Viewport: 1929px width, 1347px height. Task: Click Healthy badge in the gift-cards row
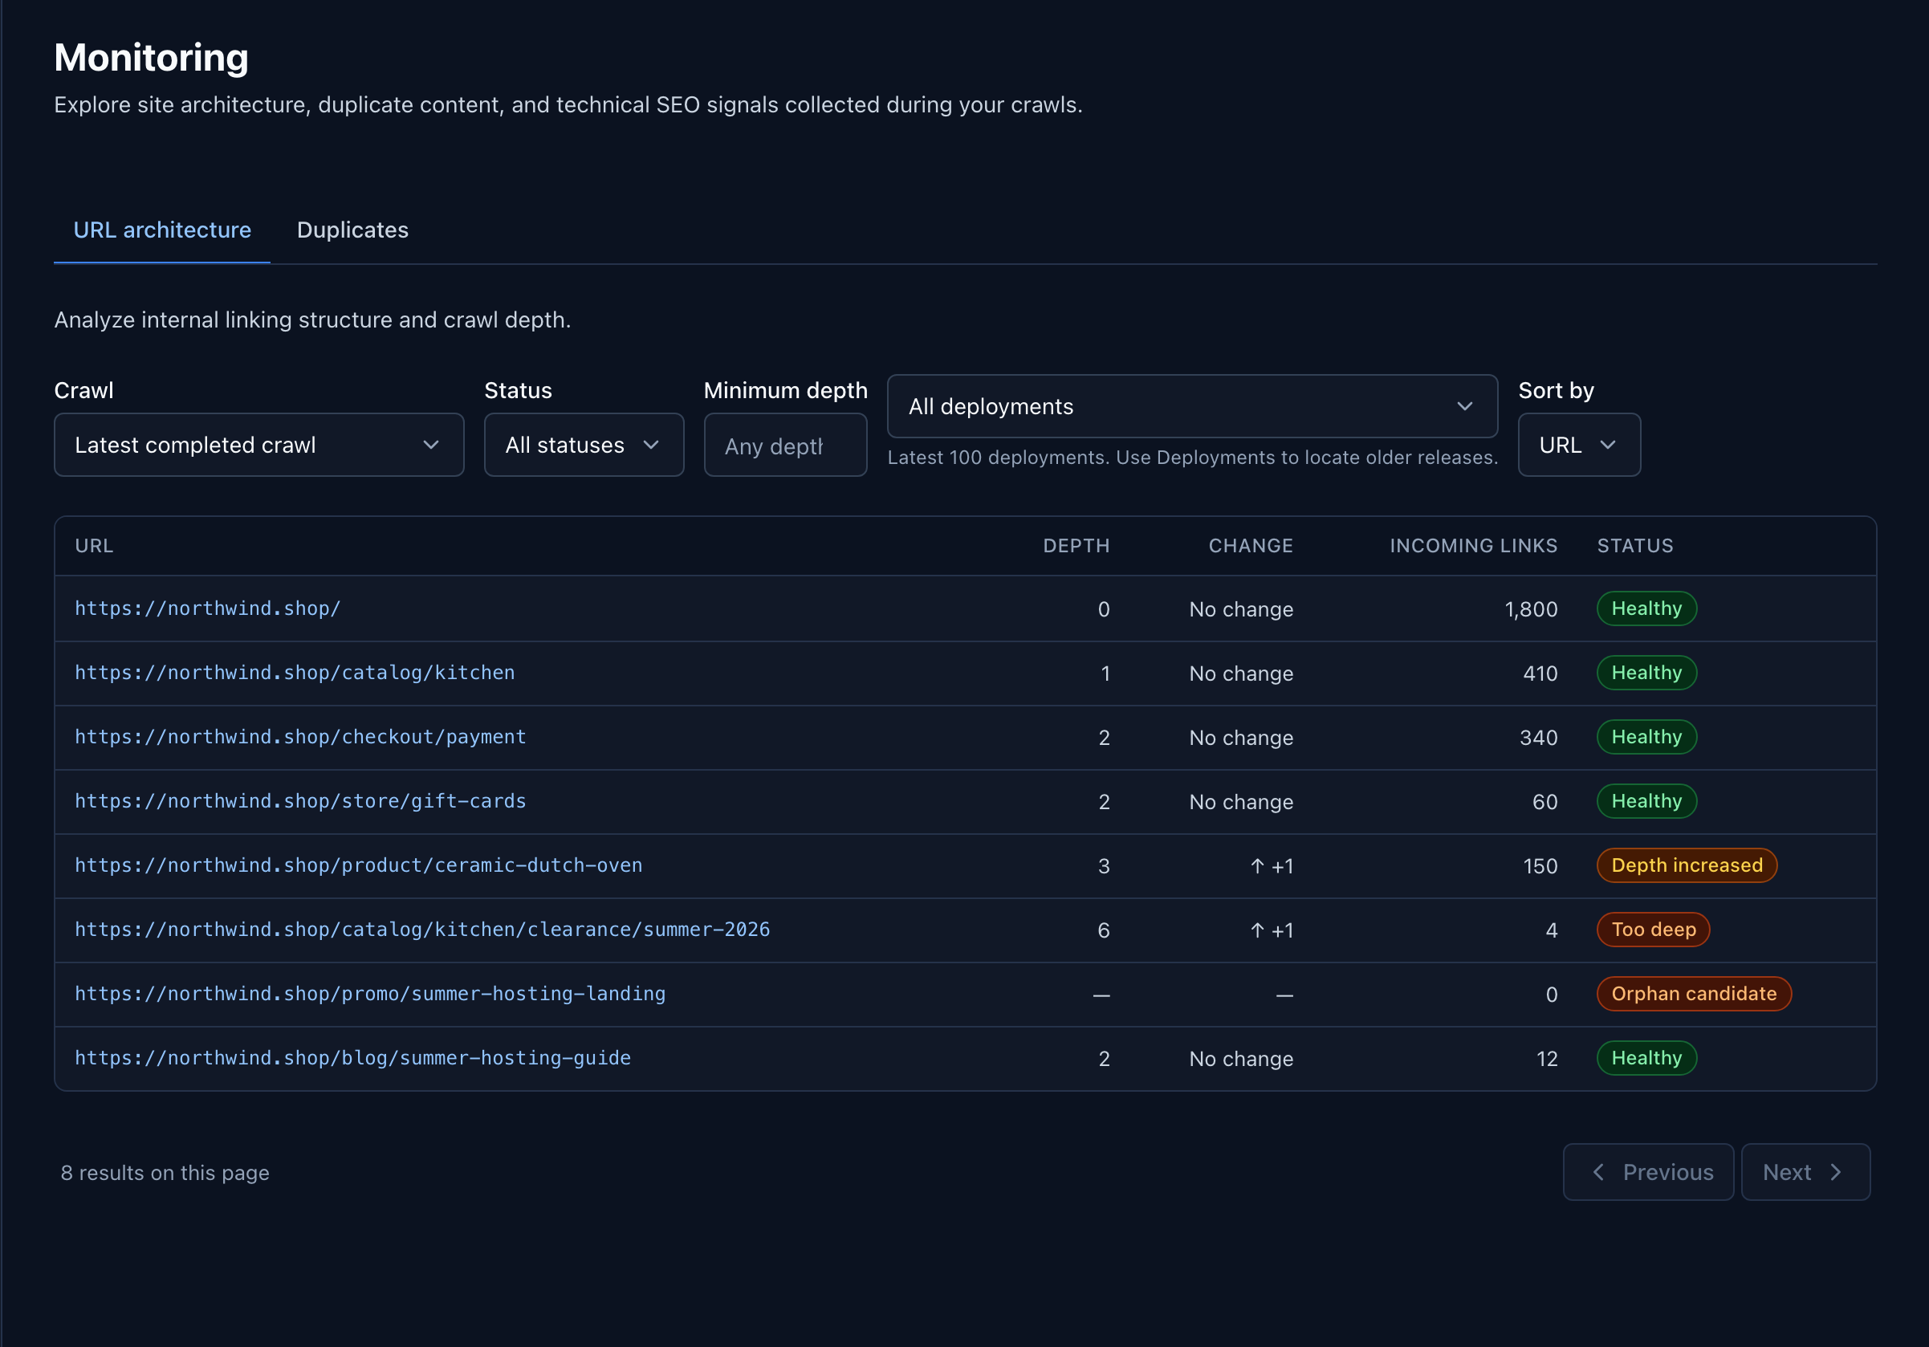(x=1646, y=801)
